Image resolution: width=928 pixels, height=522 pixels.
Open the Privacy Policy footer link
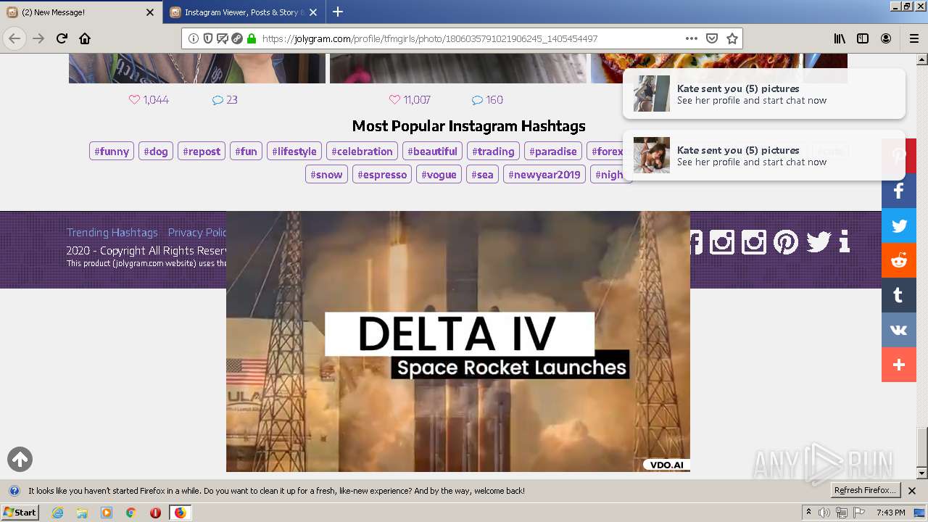click(197, 233)
